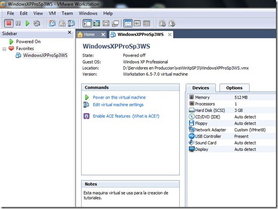Click the Windows XP Professional guest OS text
This screenshot has height=209, width=278.
(145, 62)
